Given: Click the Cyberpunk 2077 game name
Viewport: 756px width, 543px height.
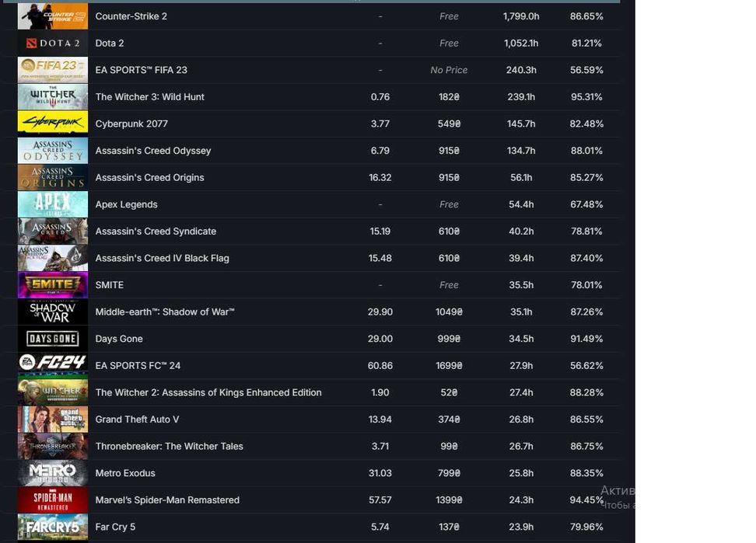Looking at the screenshot, I should pyautogui.click(x=131, y=124).
